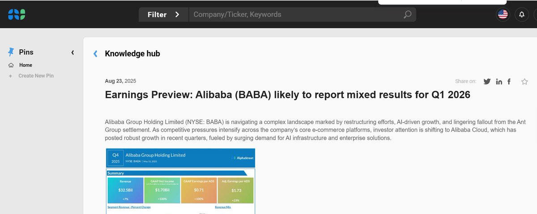
Task: Bookmark the article with the star icon
Action: pyautogui.click(x=524, y=81)
